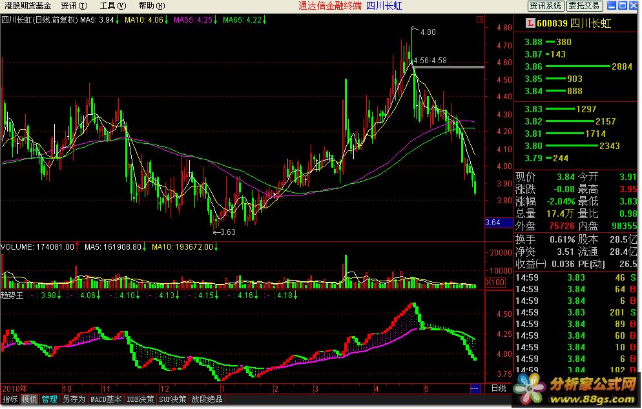Click the buy order volume 2343
This screenshot has width=642, height=409.
tap(609, 146)
